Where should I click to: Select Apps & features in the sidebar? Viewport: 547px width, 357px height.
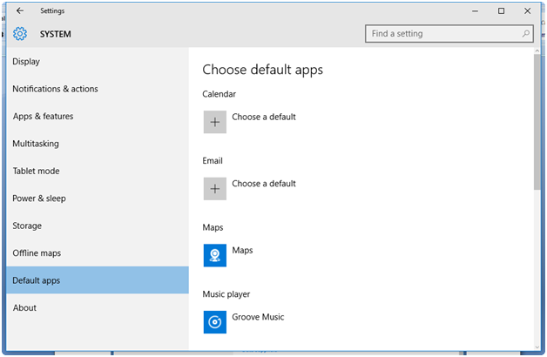[43, 117]
